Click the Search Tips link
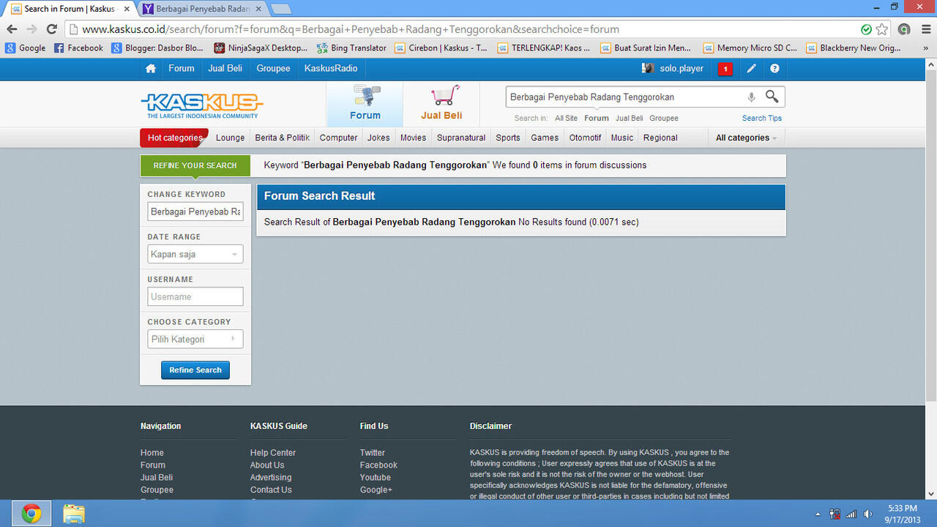The height and width of the screenshot is (527, 937). pos(762,118)
